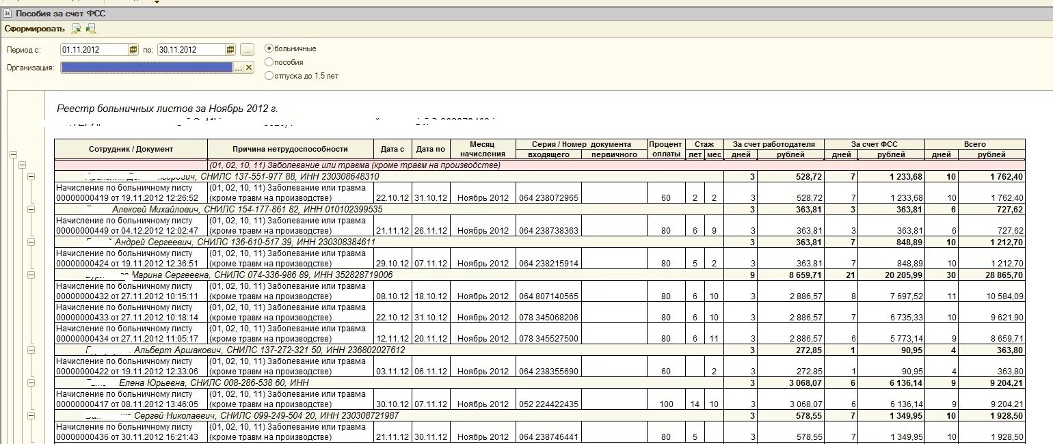This screenshot has height=444, width=1053.
Task: Click the Елена Юрьевна СНИЛС 008-286-538 60 row
Action: [x=389, y=383]
